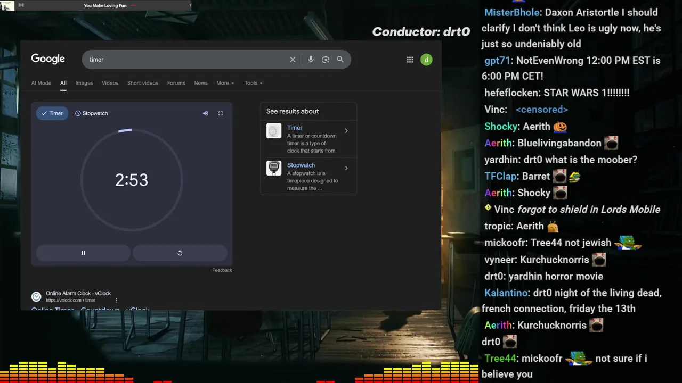Expand the timer to fullscreen

click(x=221, y=113)
